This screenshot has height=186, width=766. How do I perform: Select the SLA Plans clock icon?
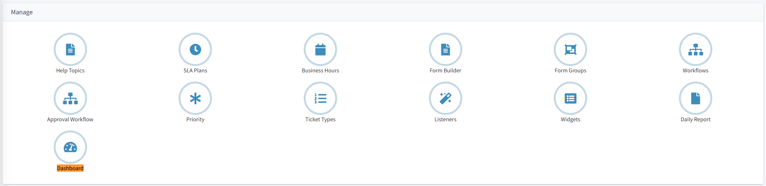195,49
